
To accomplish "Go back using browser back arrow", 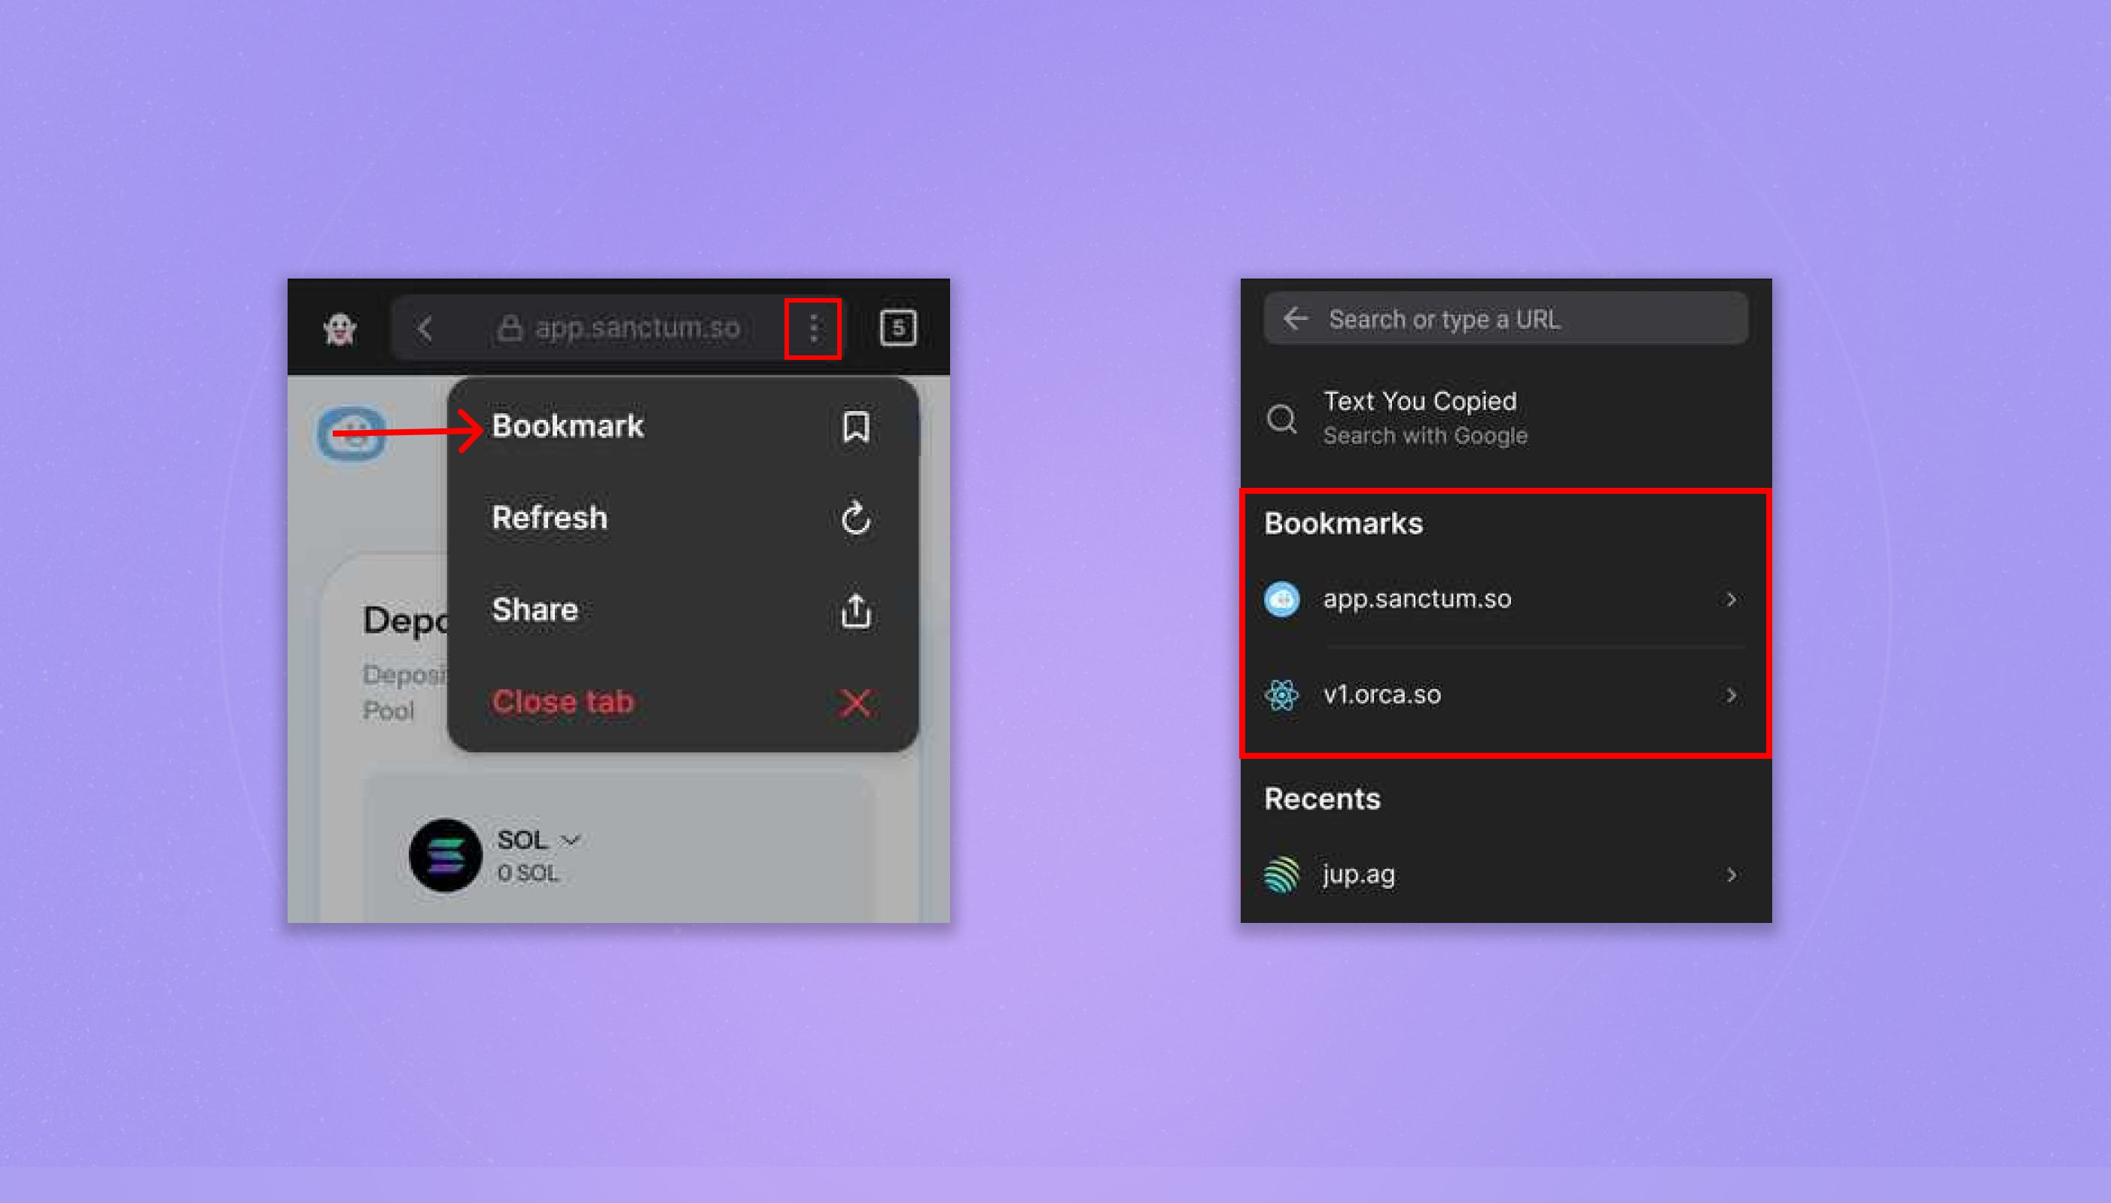I will pyautogui.click(x=425, y=328).
